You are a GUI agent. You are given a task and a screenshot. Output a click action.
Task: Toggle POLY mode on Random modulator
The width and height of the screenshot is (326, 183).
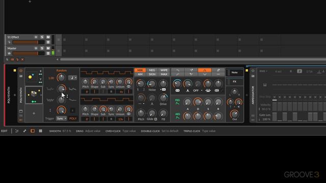pyautogui.click(x=73, y=118)
